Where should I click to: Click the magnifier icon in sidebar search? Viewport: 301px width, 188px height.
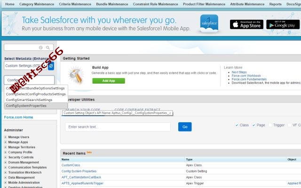point(48,47)
